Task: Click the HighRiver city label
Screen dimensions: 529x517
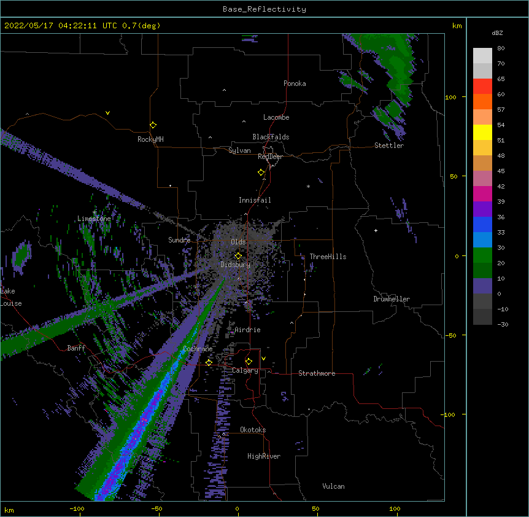Action: click(264, 456)
